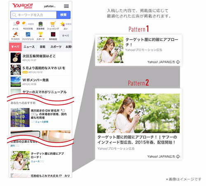206x186 pixels.
Task: Click the blue 検索 search button
Action: [x=63, y=15]
